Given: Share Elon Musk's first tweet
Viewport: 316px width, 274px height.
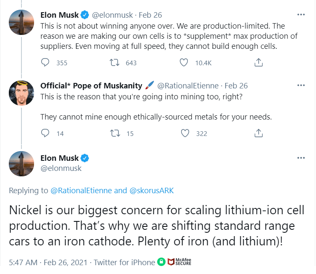Looking at the screenshot, I should click(x=258, y=62).
